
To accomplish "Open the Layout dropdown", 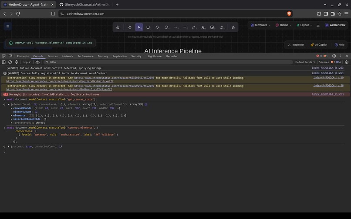I will tap(304, 25).
